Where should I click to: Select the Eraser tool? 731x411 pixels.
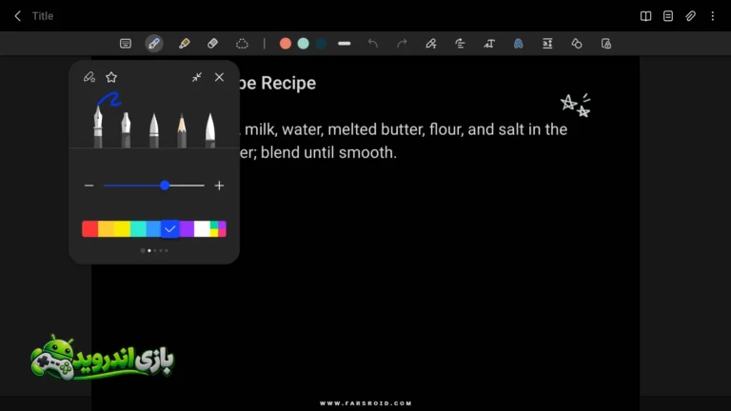212,44
